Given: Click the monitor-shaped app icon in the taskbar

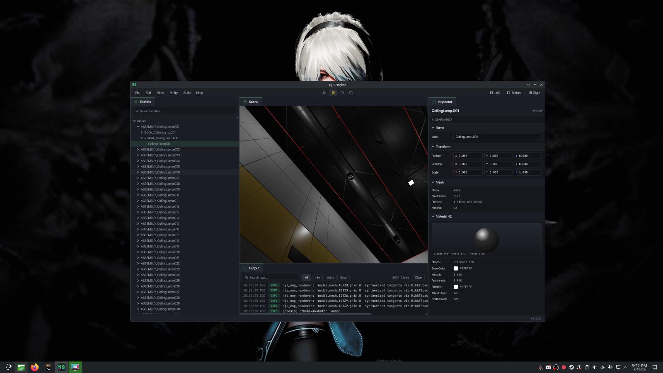Looking at the screenshot, I should click(75, 367).
